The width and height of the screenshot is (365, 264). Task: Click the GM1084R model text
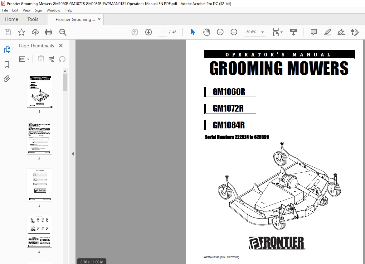coord(229,125)
